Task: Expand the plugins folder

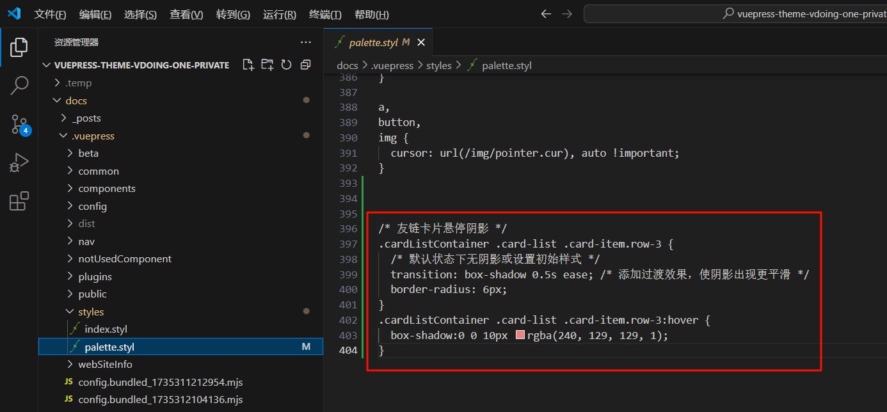Action: click(180, 276)
